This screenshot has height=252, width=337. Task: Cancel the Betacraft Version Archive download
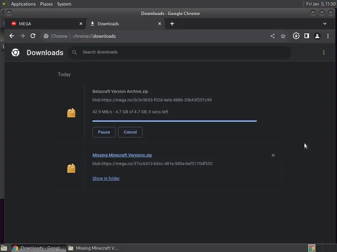tap(130, 132)
